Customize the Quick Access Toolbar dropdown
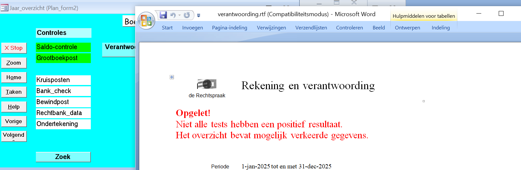 tap(198, 15)
